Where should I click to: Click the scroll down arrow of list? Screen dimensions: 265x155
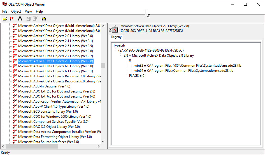point(103,142)
